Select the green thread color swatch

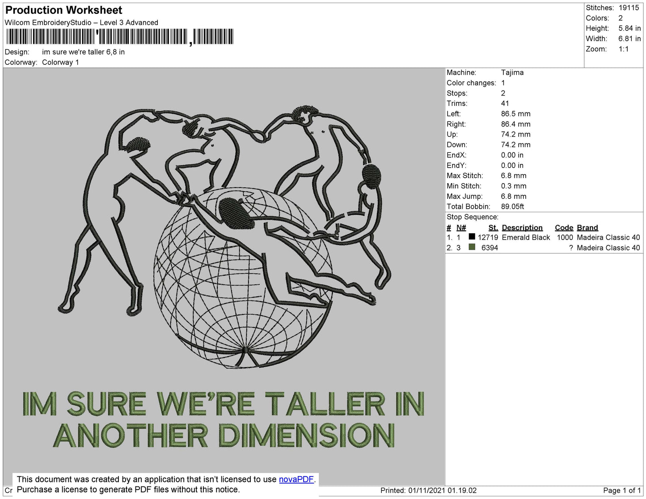pyautogui.click(x=472, y=247)
